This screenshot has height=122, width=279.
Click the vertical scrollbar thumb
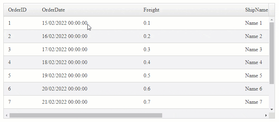coord(272,53)
